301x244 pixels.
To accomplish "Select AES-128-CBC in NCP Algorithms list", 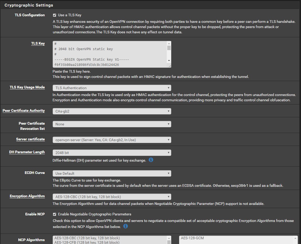I will pos(87,238).
